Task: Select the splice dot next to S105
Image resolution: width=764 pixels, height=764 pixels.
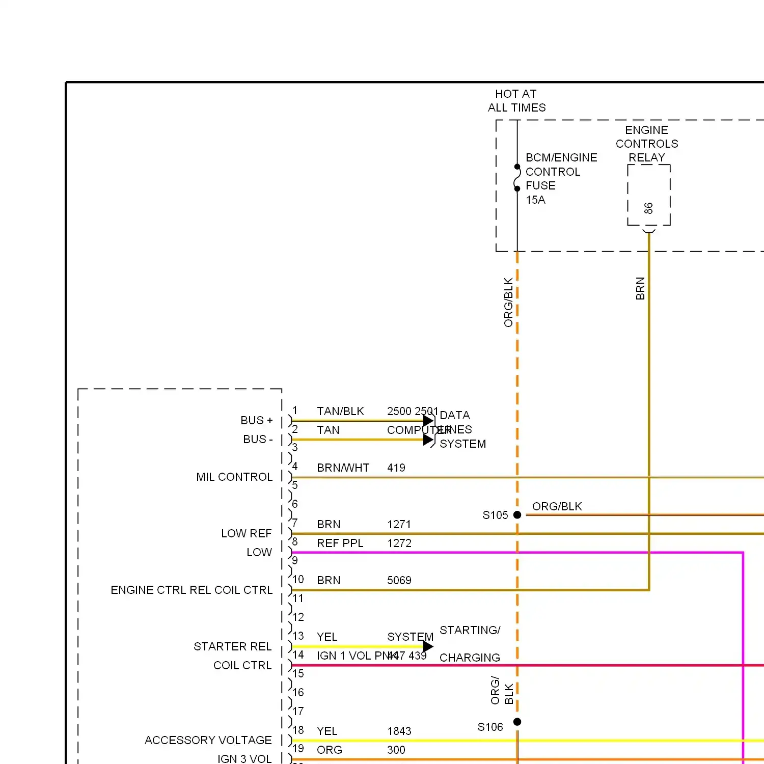Action: 517,515
